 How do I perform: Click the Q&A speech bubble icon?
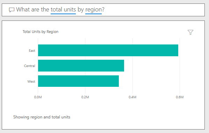(12, 10)
